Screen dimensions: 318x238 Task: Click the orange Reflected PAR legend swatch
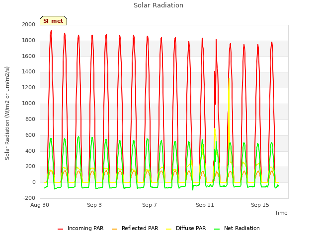pyautogui.click(x=115, y=229)
